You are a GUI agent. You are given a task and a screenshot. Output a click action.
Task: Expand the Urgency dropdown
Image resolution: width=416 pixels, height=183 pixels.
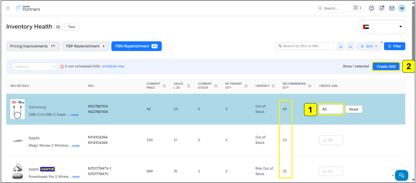[35, 67]
